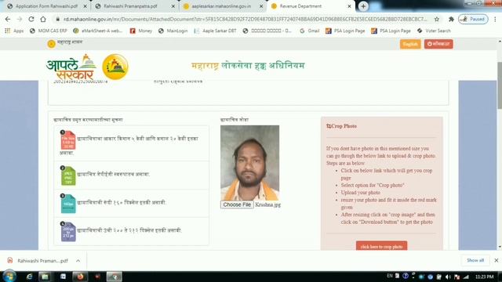Expand the download item options chevron
Image resolution: width=502 pixels, height=282 pixels.
[x=78, y=261]
